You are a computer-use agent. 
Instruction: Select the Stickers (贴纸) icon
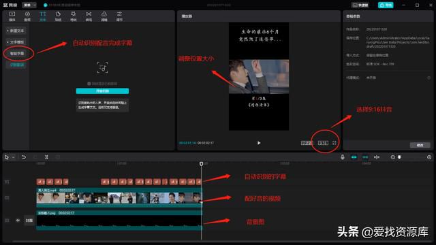click(58, 16)
